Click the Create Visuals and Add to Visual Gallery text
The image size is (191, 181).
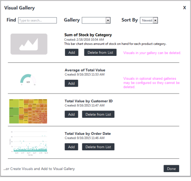pos(39,169)
